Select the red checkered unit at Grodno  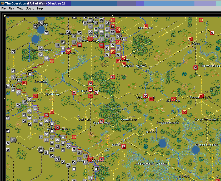point(124,58)
